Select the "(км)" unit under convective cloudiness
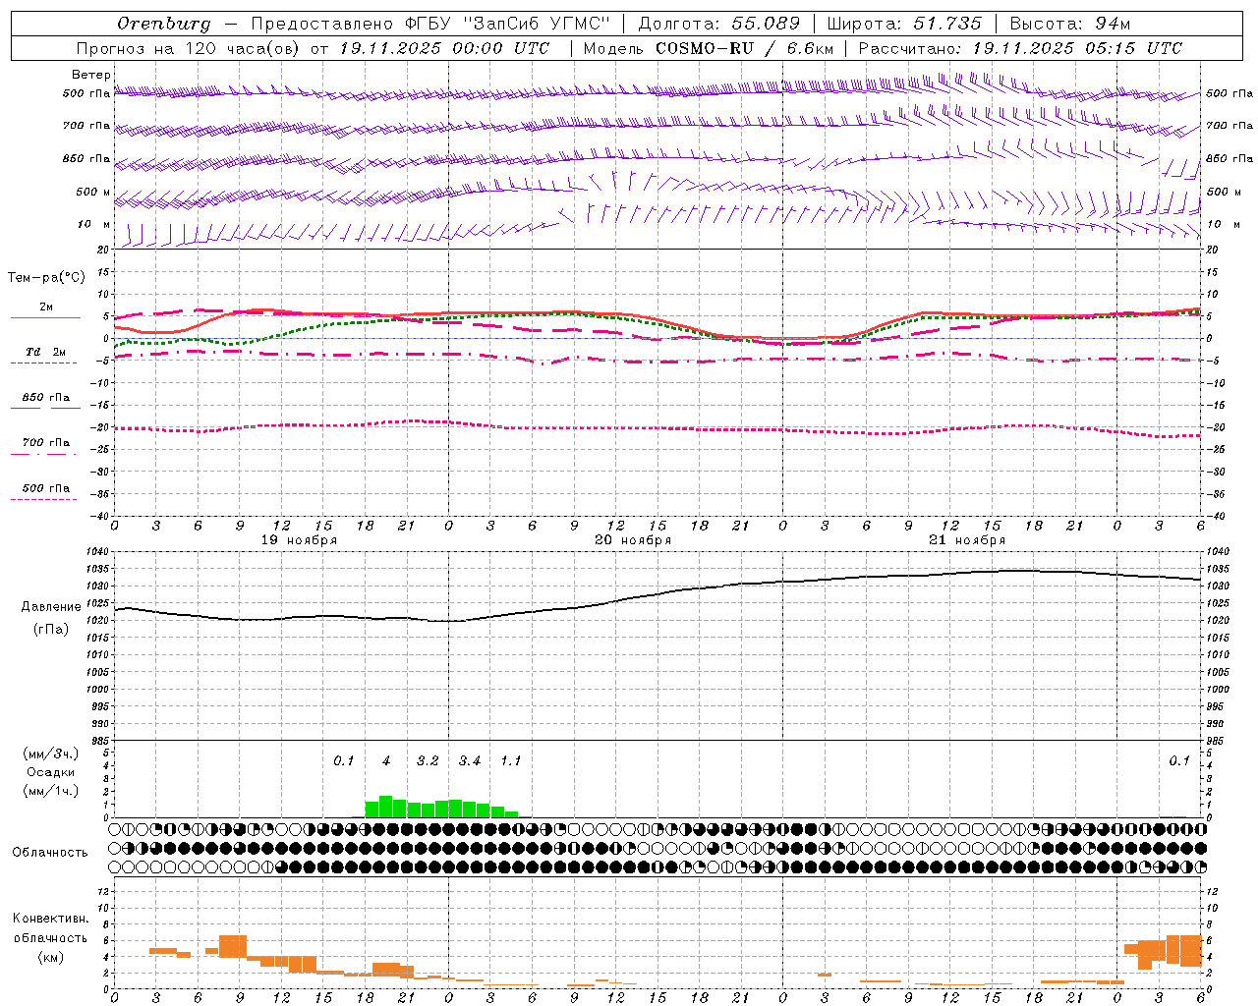1258x1006 pixels. (50, 957)
